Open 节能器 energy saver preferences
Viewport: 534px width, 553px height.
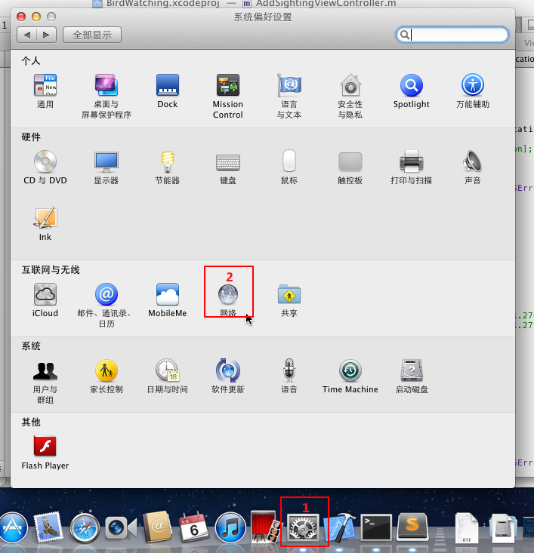(x=168, y=167)
